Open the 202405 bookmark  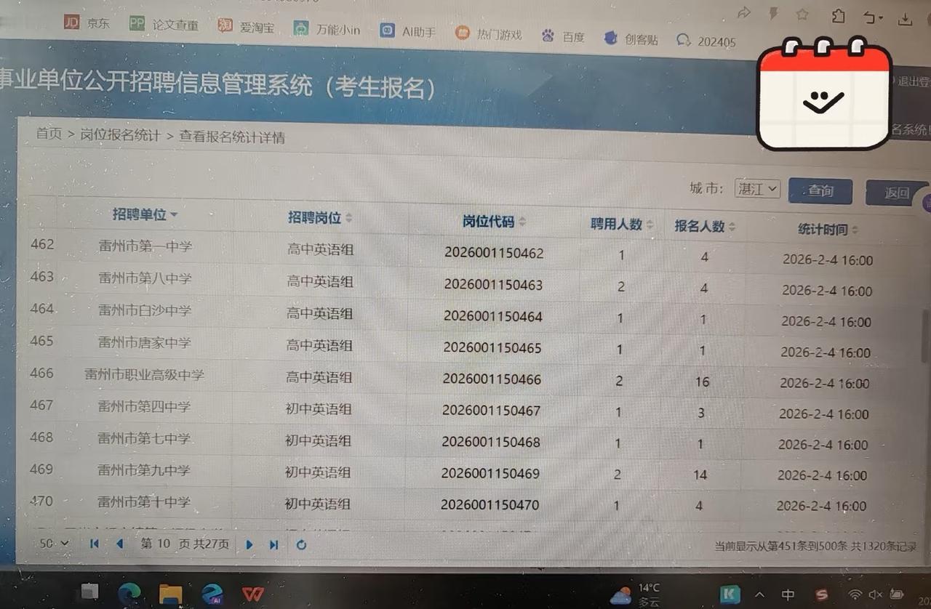pos(706,41)
